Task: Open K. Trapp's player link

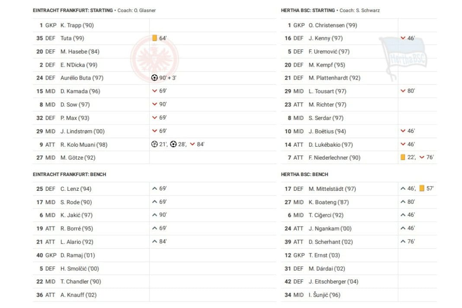Action: point(77,25)
